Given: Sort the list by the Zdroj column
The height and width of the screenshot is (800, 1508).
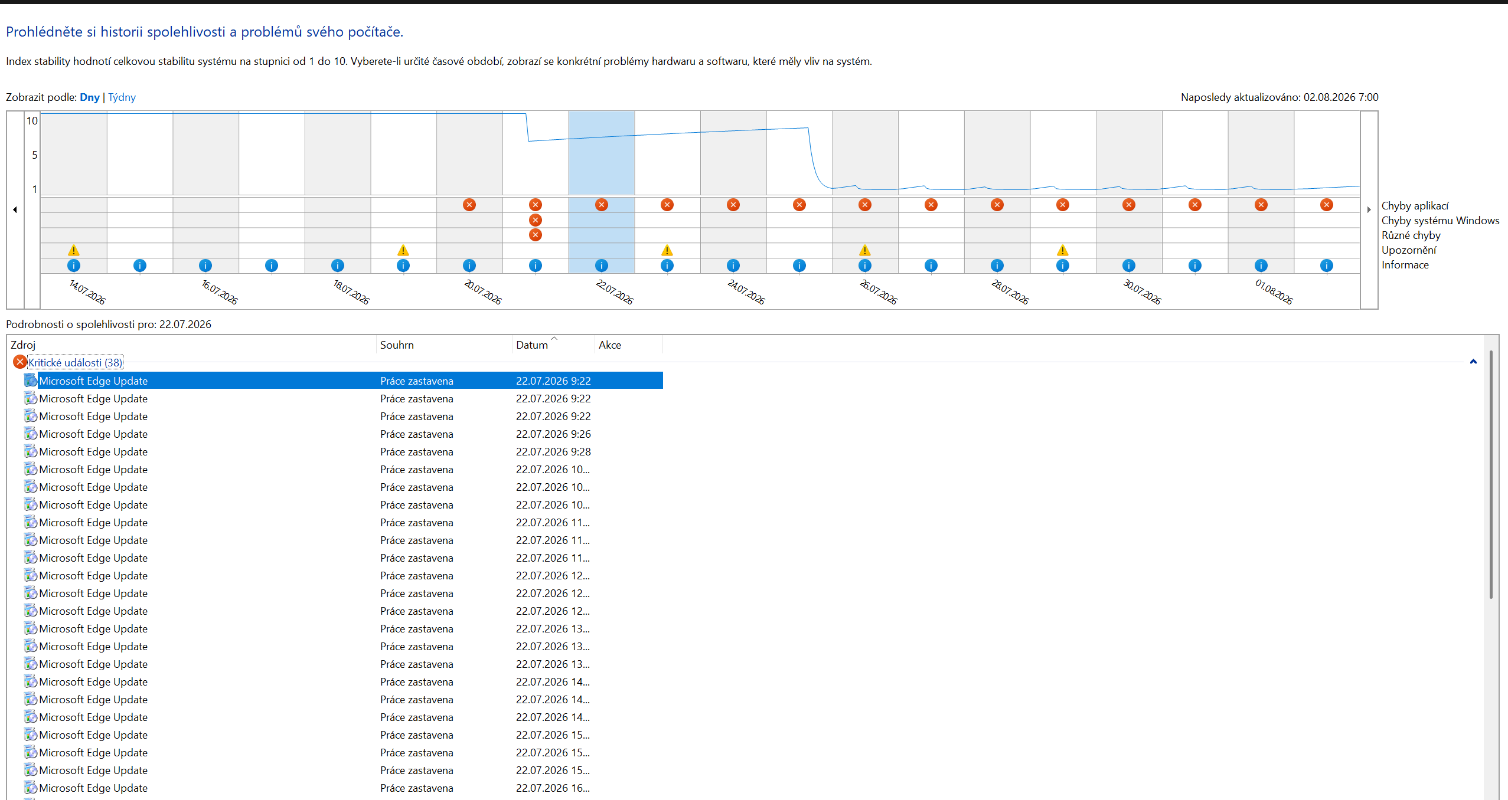Looking at the screenshot, I should click(192, 345).
